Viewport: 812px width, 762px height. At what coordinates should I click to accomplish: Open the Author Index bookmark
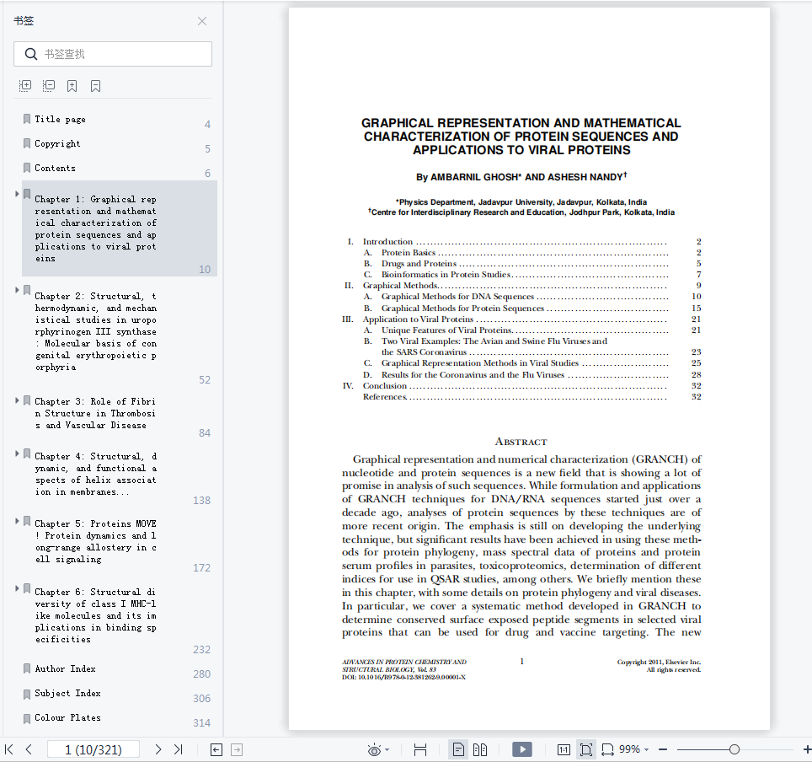(x=65, y=668)
